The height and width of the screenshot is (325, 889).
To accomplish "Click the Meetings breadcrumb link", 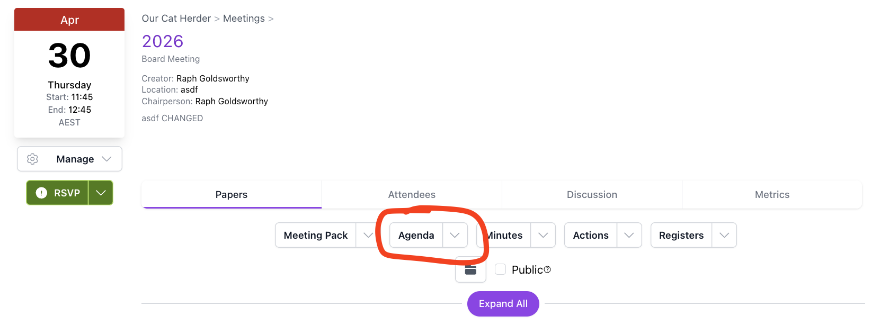I will click(244, 18).
